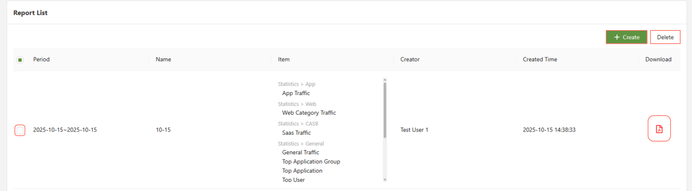Viewport: 692px width, 191px height.
Task: Click the Created Time column header
Action: click(x=540, y=59)
